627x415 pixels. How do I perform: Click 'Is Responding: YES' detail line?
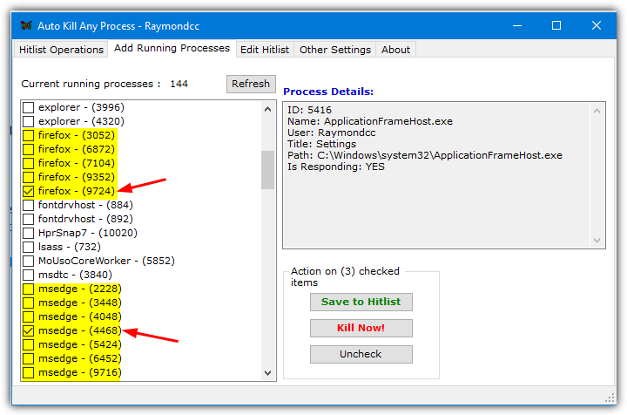click(x=336, y=167)
